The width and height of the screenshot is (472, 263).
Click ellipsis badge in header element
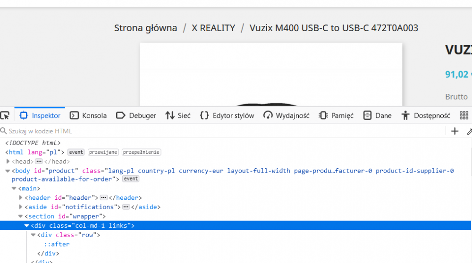coord(103,198)
